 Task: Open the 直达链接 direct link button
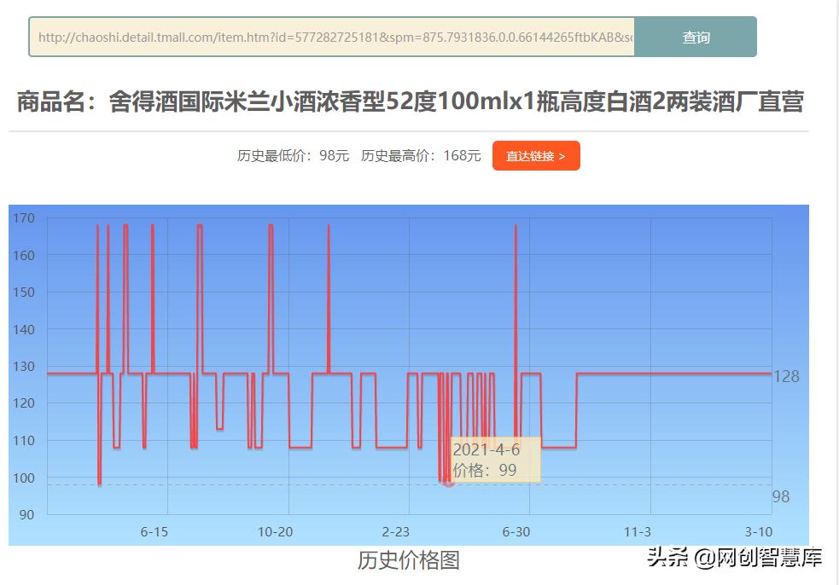[536, 156]
